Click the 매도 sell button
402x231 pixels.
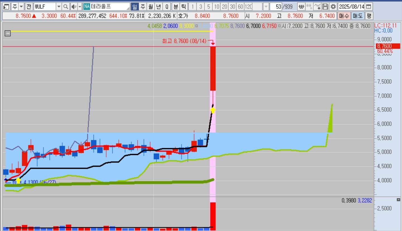pos(358,16)
